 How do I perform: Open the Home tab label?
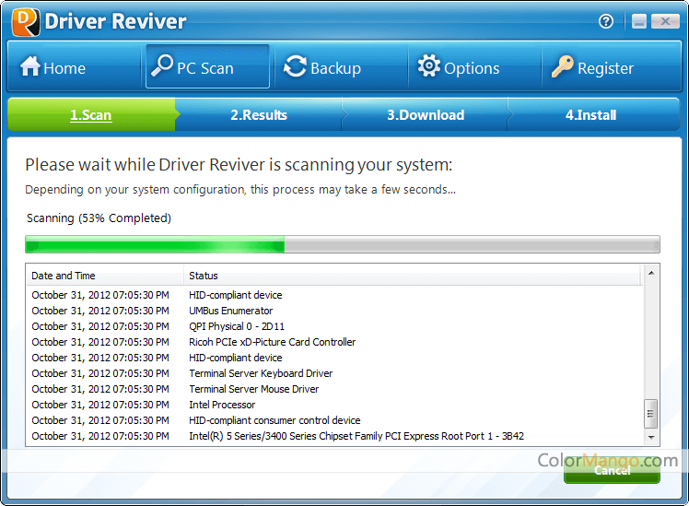64,68
